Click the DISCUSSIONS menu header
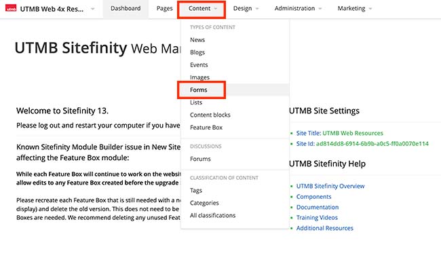 coord(206,147)
